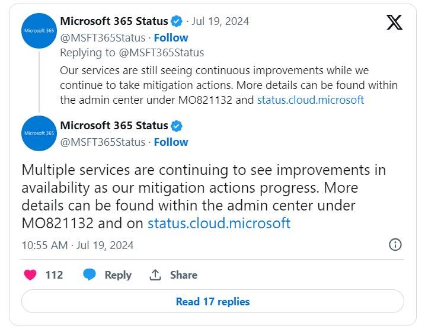Click verified badge on first tweet
The height and width of the screenshot is (332, 425).
click(177, 21)
